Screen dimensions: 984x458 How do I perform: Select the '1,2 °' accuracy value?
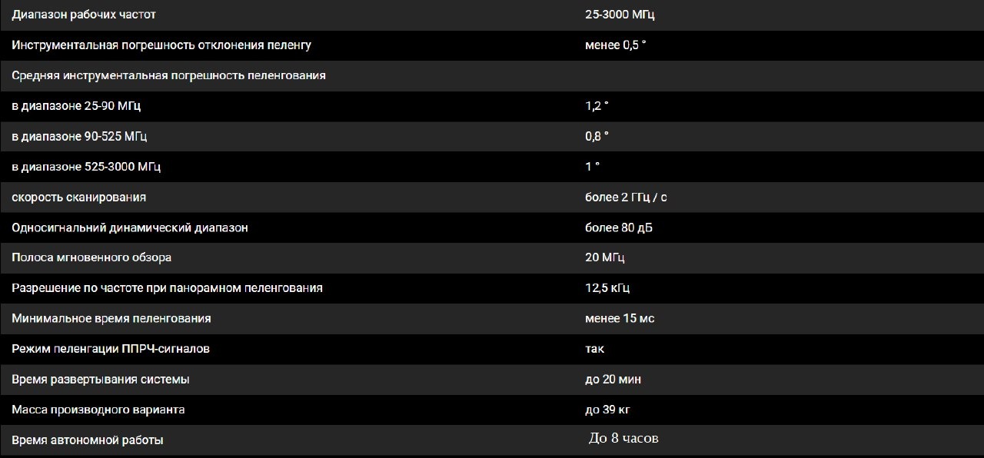pos(597,106)
